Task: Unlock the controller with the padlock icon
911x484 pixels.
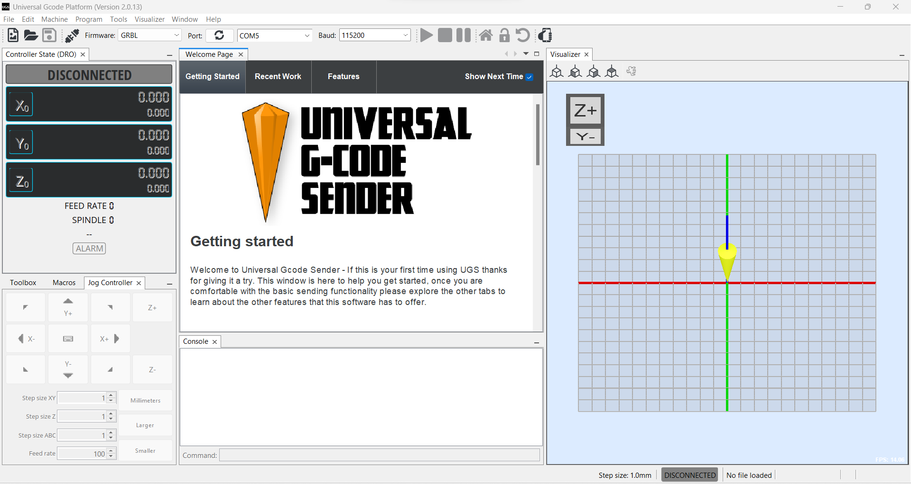Action: click(504, 35)
